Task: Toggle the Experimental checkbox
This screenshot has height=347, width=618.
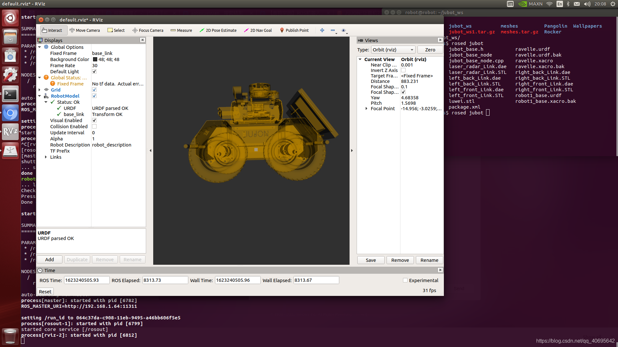Action: [405, 280]
